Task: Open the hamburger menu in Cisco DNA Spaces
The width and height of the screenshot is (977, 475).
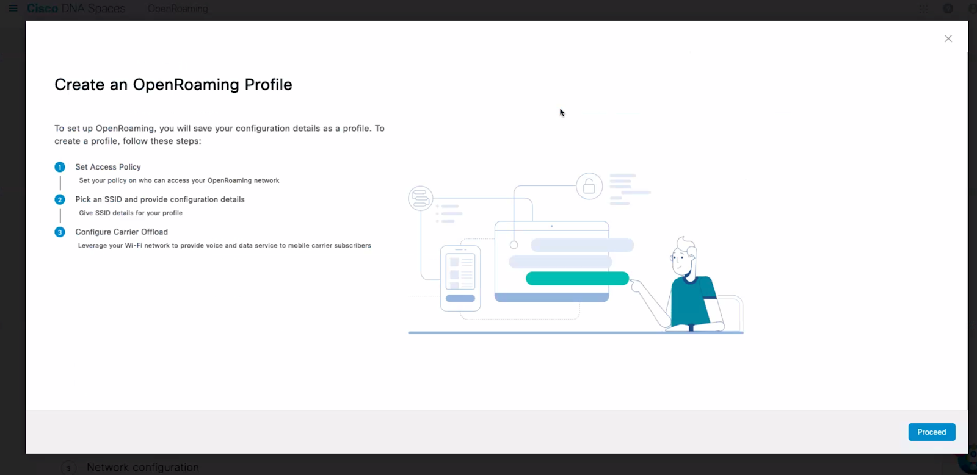Action: (13, 9)
